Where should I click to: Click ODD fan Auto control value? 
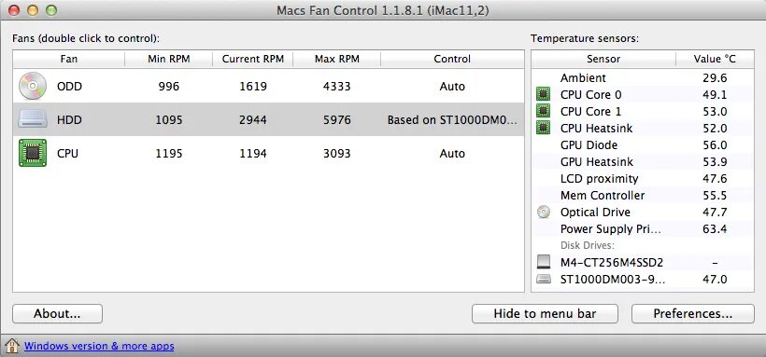tap(452, 87)
